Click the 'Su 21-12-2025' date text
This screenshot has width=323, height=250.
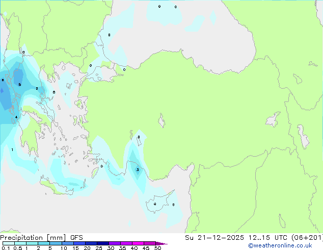coord(214,238)
